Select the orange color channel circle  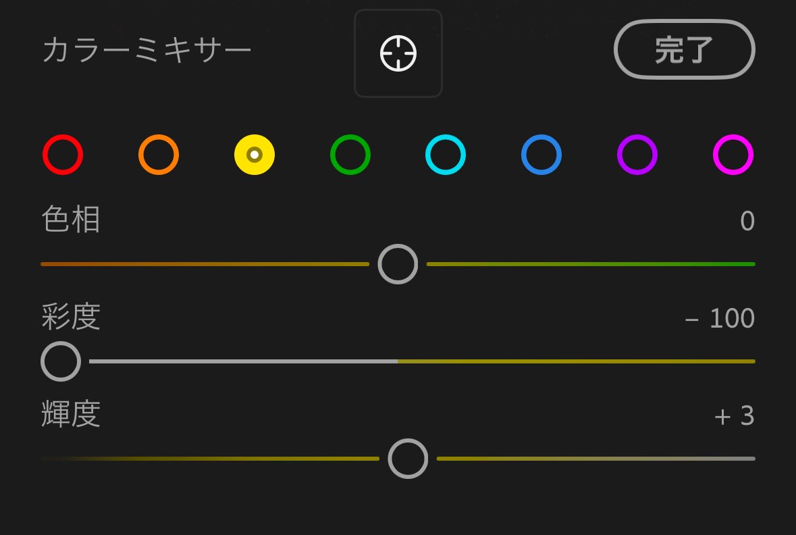pyautogui.click(x=159, y=155)
